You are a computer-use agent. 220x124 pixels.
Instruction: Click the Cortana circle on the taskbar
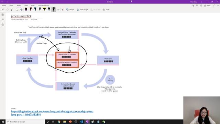pyautogui.click(x=47, y=122)
